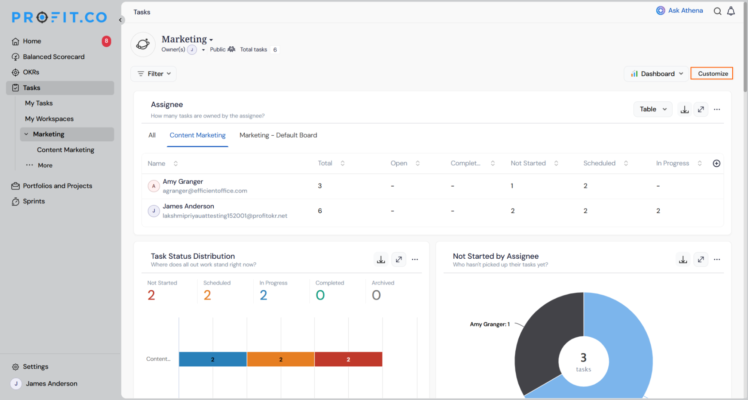Open Ask Athena assistant
748x400 pixels.
click(680, 10)
